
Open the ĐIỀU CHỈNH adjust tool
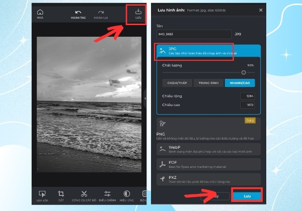(107, 196)
